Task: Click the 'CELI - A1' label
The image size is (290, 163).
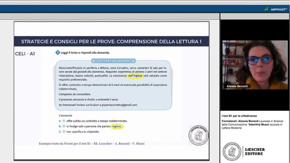Action: 25,54
